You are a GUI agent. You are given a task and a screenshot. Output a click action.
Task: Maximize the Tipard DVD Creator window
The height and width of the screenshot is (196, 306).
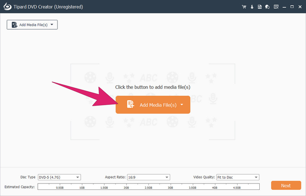292,7
